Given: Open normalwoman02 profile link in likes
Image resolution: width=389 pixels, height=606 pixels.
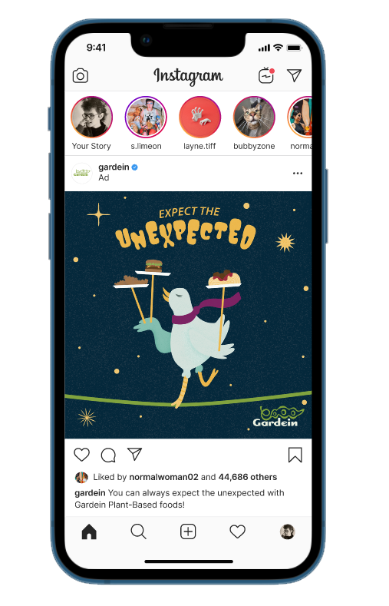Looking at the screenshot, I should click(163, 477).
